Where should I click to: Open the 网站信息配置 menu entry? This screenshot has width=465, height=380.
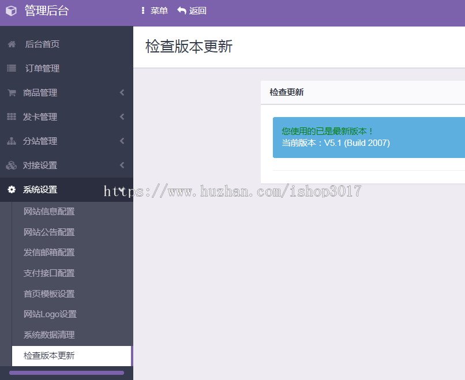(x=49, y=212)
